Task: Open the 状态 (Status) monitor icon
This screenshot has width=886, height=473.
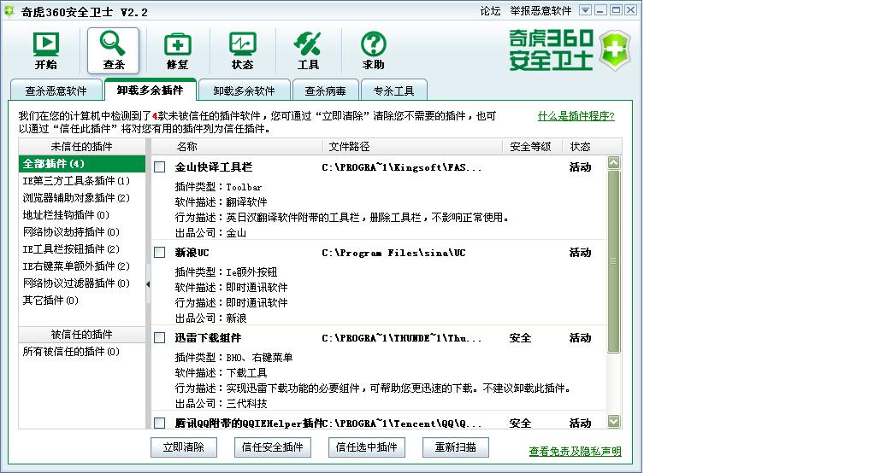Action: tap(242, 50)
